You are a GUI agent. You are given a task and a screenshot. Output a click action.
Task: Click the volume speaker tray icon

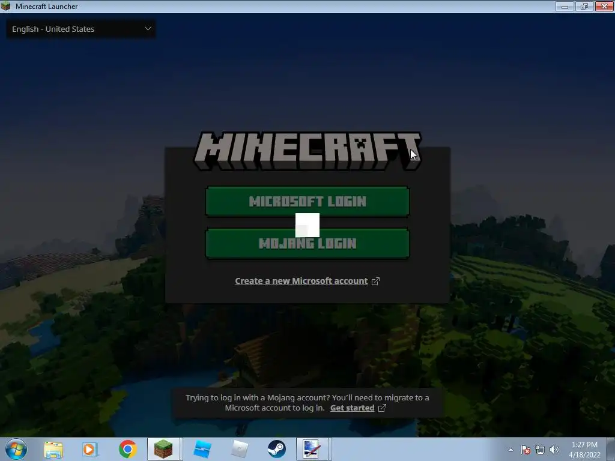(x=554, y=450)
